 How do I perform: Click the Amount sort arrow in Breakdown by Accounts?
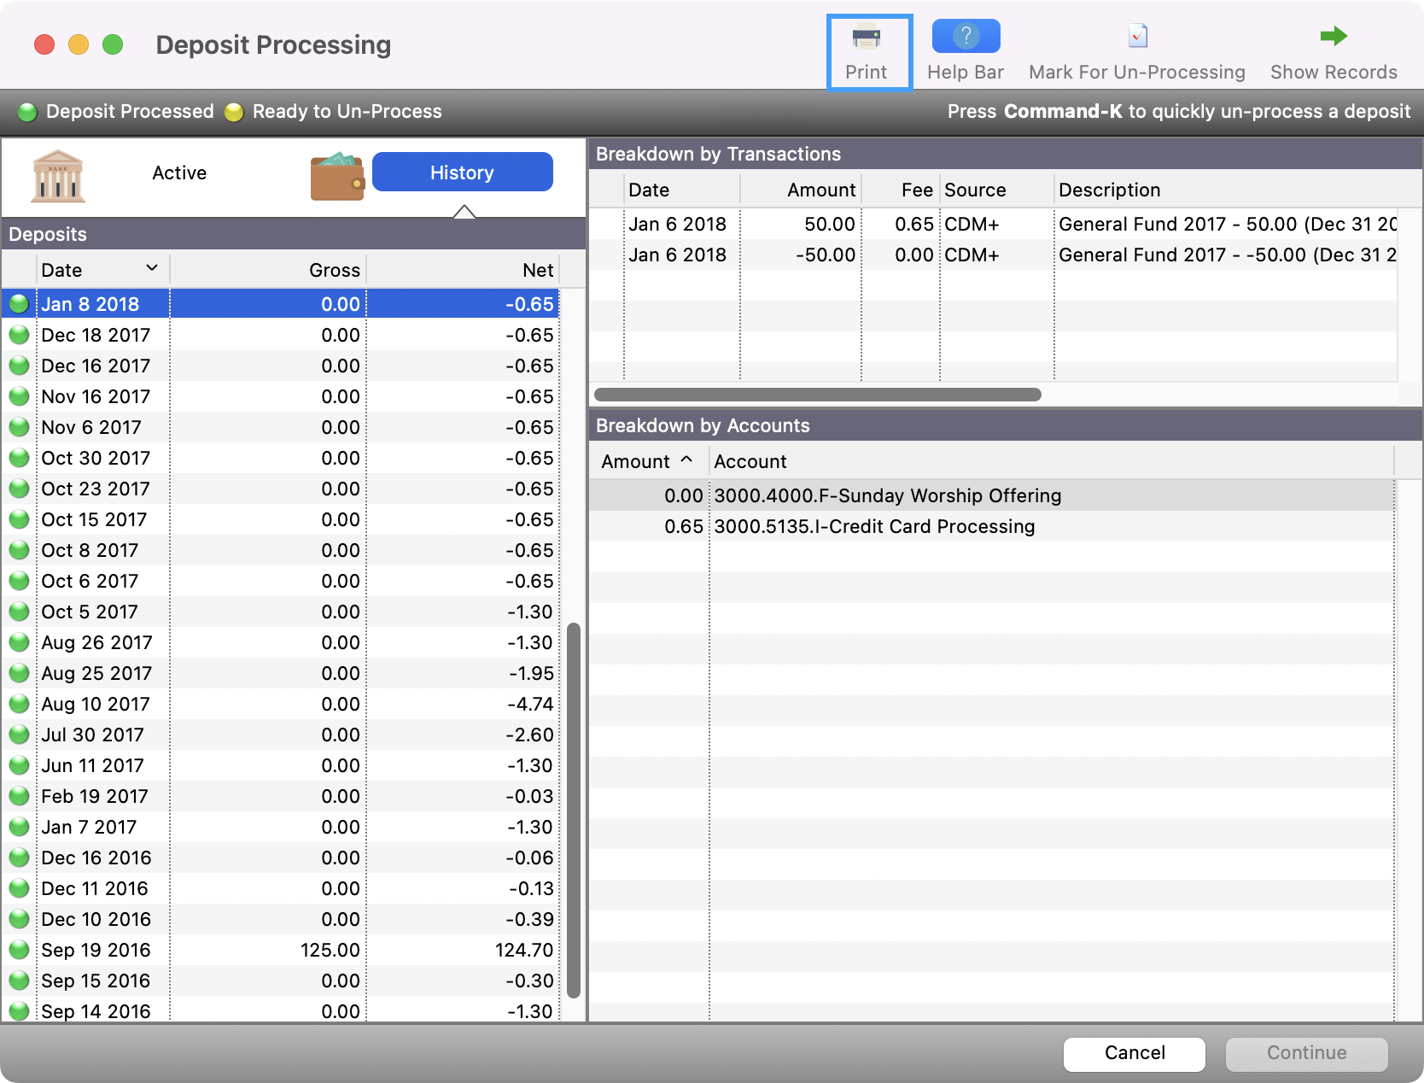(686, 460)
